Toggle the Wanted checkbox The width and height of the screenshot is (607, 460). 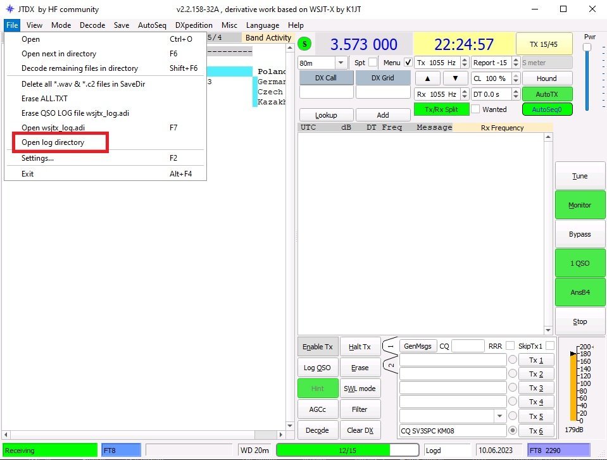click(475, 109)
